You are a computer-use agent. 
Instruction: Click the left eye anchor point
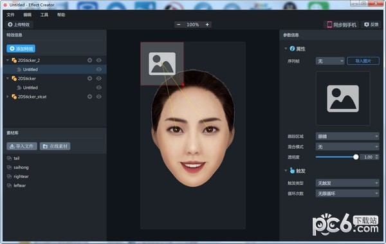pos(176,129)
